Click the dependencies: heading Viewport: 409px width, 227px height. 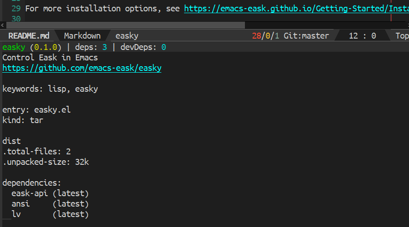point(31,183)
